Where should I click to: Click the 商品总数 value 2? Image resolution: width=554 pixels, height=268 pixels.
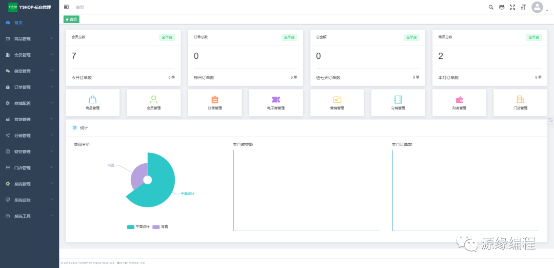pos(441,56)
